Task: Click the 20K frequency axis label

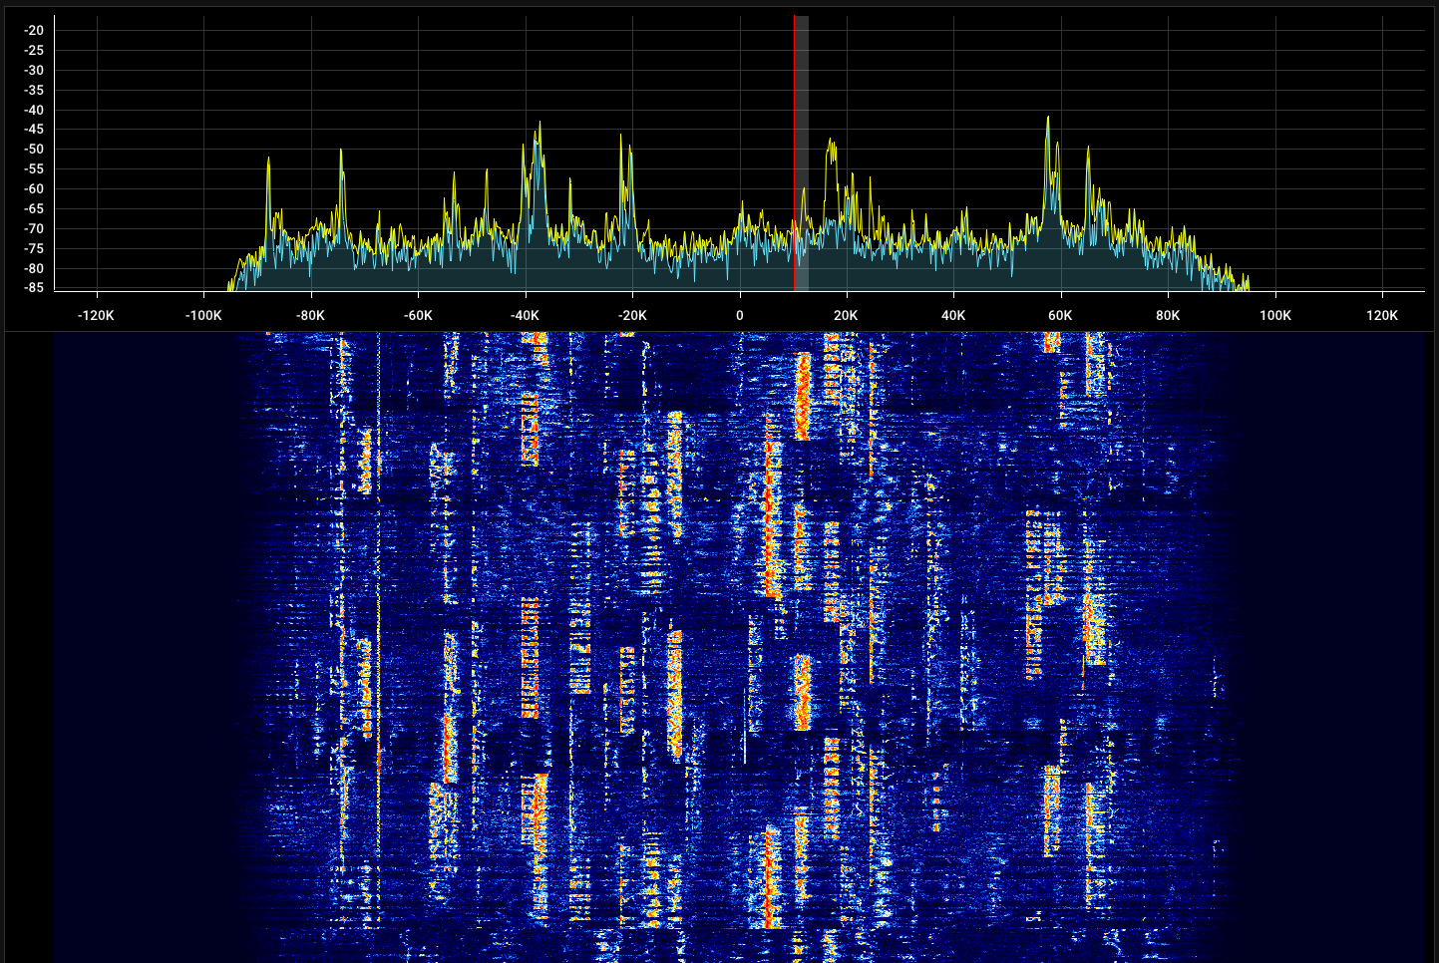Action: point(846,315)
